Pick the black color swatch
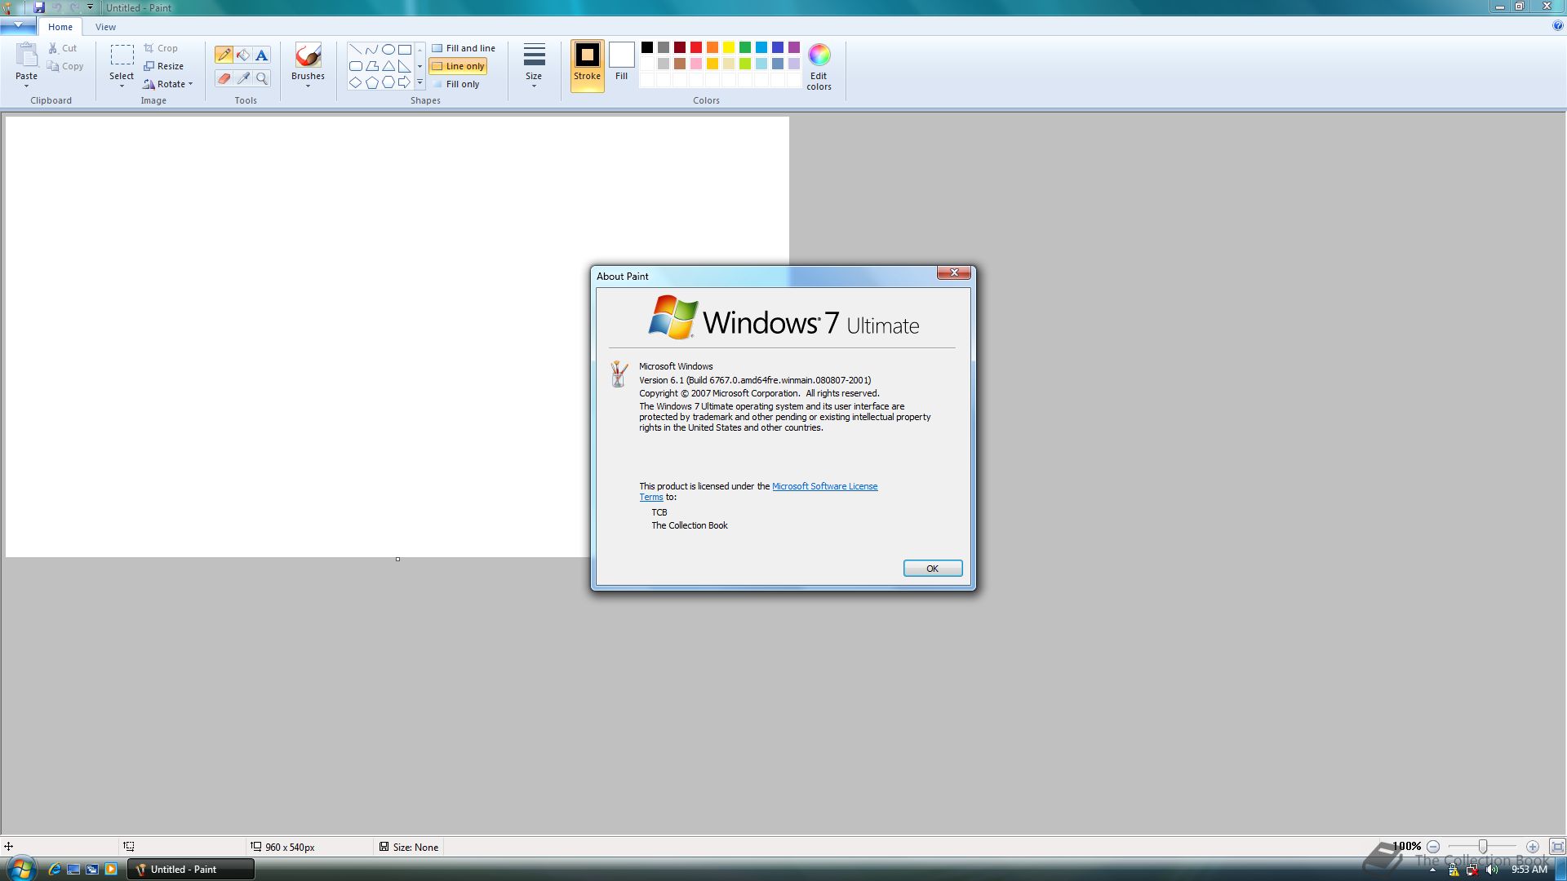1567x881 pixels. [647, 47]
